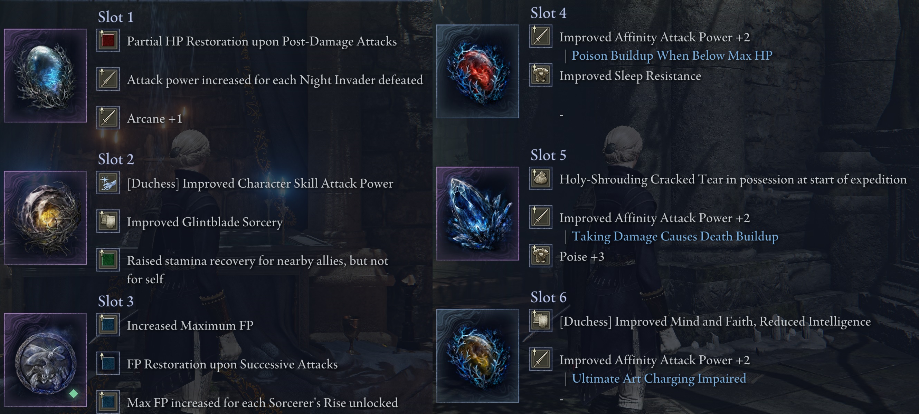Open the Slot 1 blue relic thumbnail
919x414 pixels.
[x=45, y=76]
